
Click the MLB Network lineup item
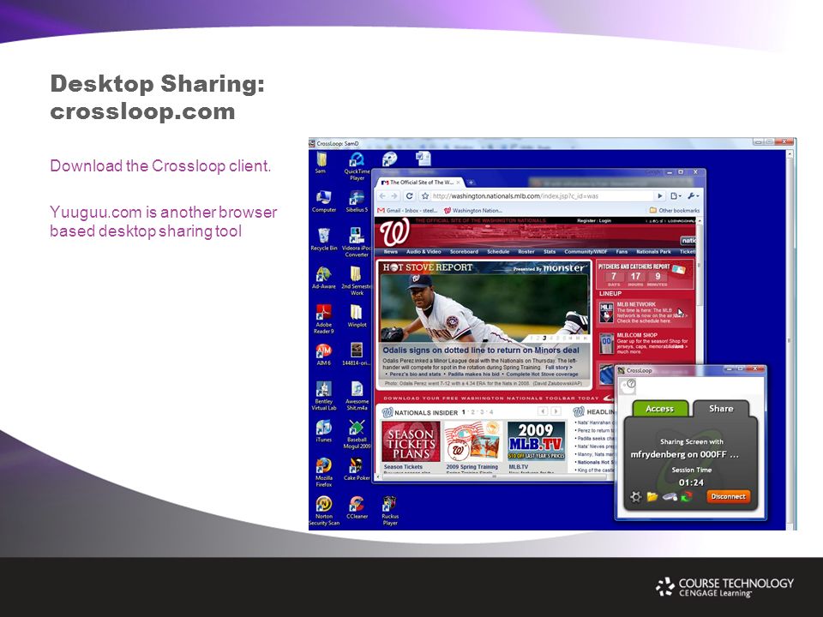(645, 312)
